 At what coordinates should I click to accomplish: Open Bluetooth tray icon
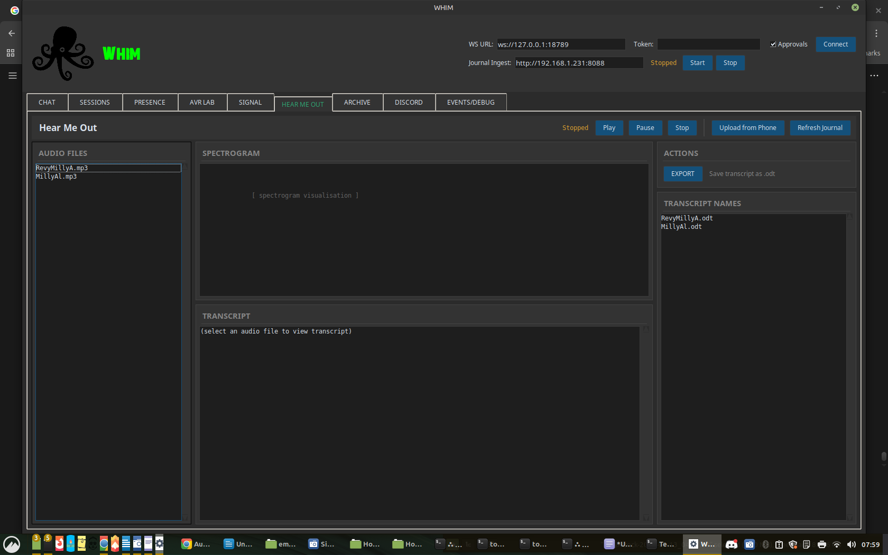click(765, 544)
